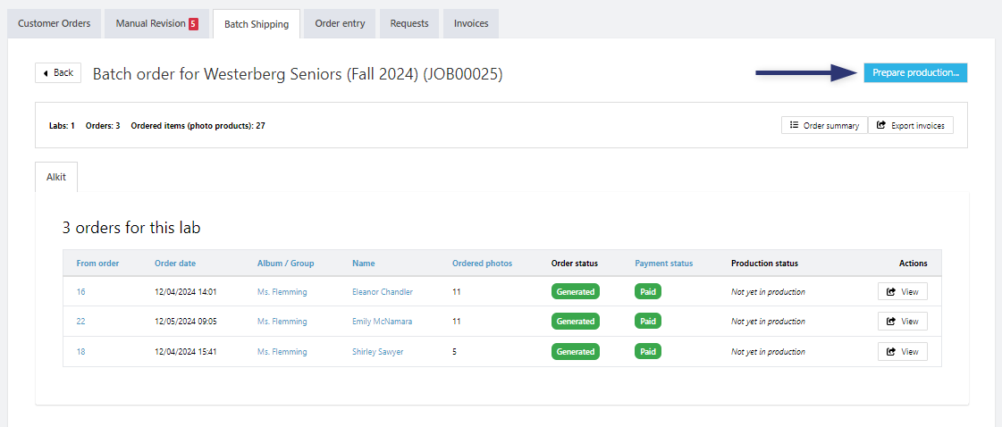
Task: Click the Manual Revision badge 5
Action: tap(193, 24)
